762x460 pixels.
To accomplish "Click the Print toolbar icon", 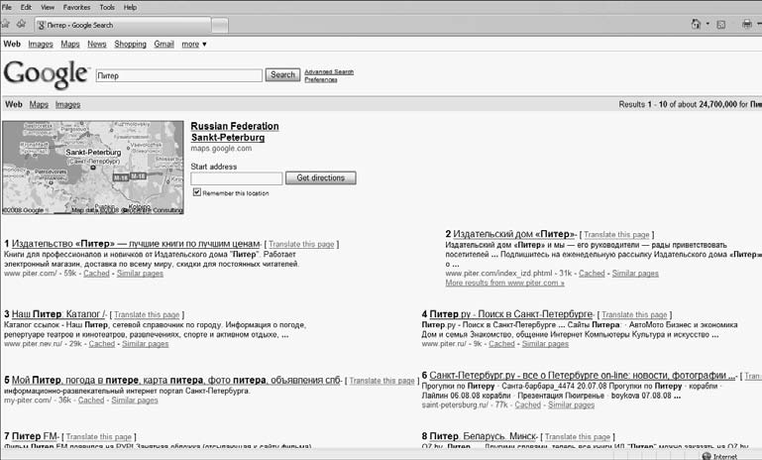I will (x=746, y=25).
